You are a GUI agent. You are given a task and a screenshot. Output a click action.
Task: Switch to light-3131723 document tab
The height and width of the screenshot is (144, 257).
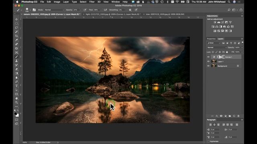pos(113,14)
